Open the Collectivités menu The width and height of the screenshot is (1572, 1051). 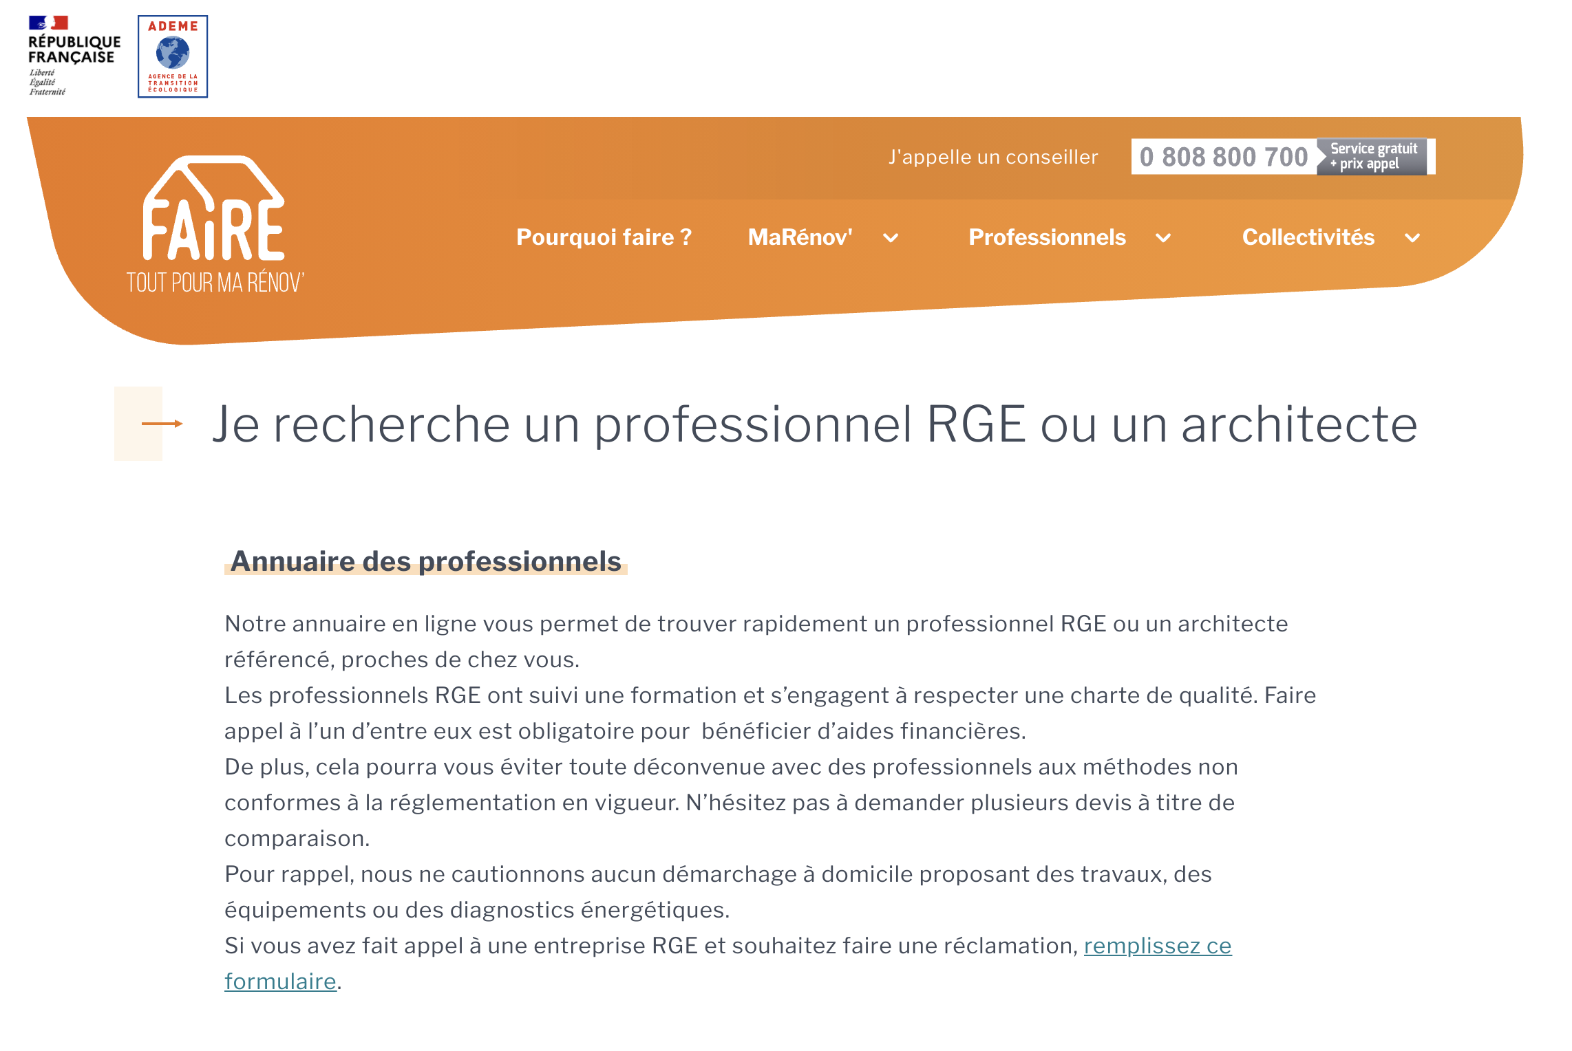(x=1308, y=237)
